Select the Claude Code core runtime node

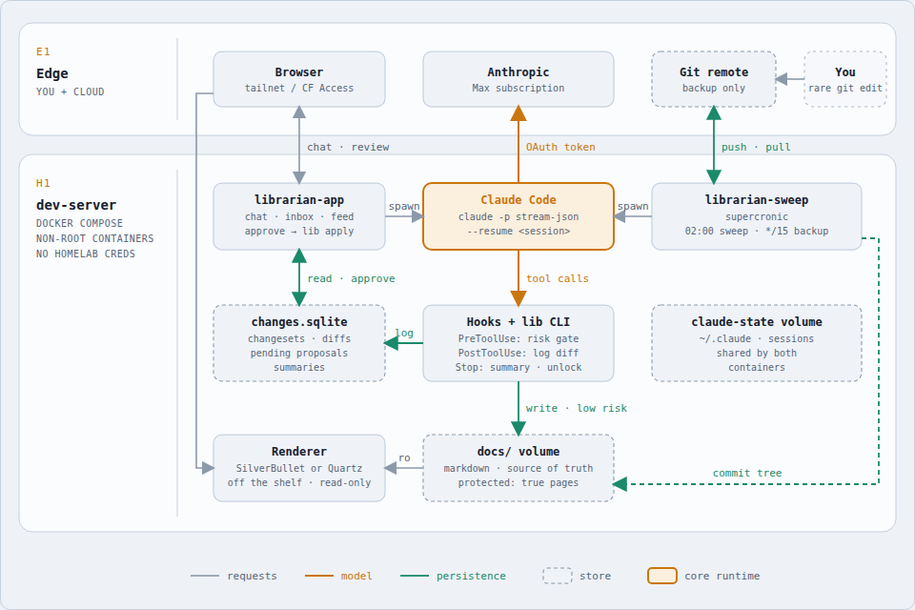coord(518,216)
